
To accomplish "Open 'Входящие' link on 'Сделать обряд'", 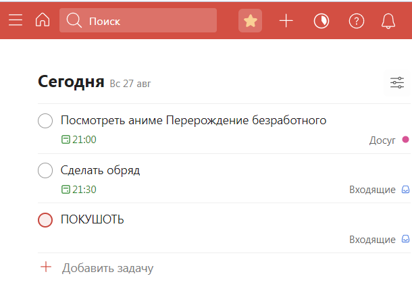I will [x=372, y=190].
